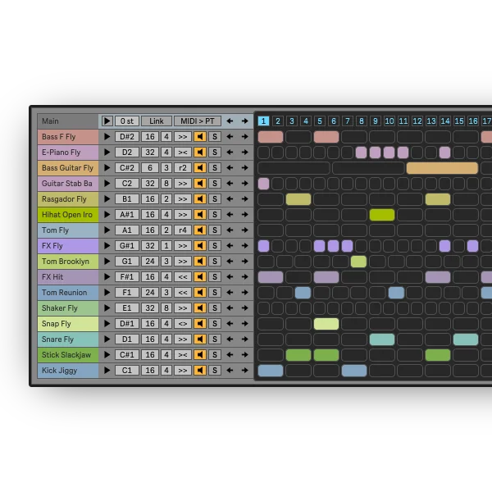Image resolution: width=492 pixels, height=492 pixels.
Task: Toggle first blue step of Kick Jiggy
Action: coord(271,371)
